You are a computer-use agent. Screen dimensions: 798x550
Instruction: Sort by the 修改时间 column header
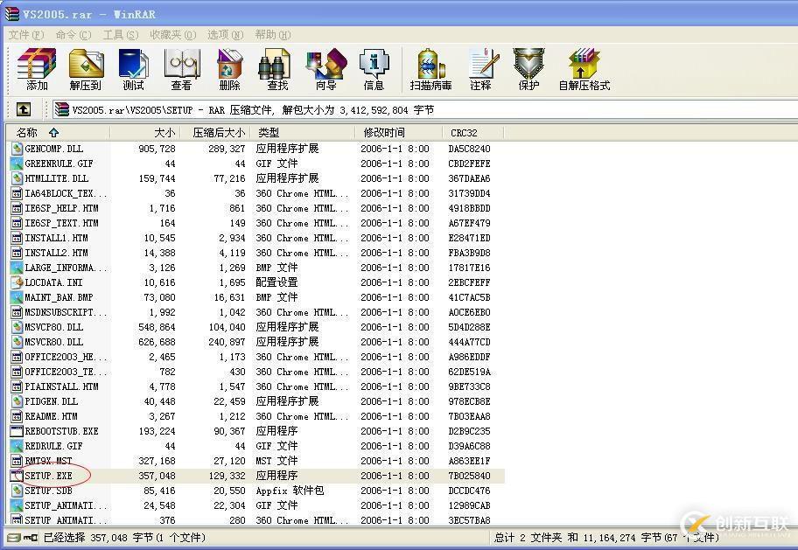398,133
